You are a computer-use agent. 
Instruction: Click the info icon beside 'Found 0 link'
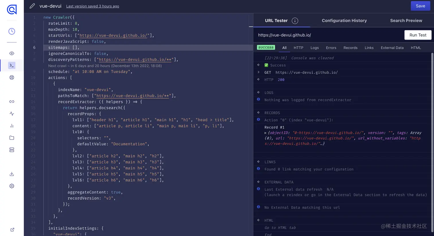click(x=258, y=169)
